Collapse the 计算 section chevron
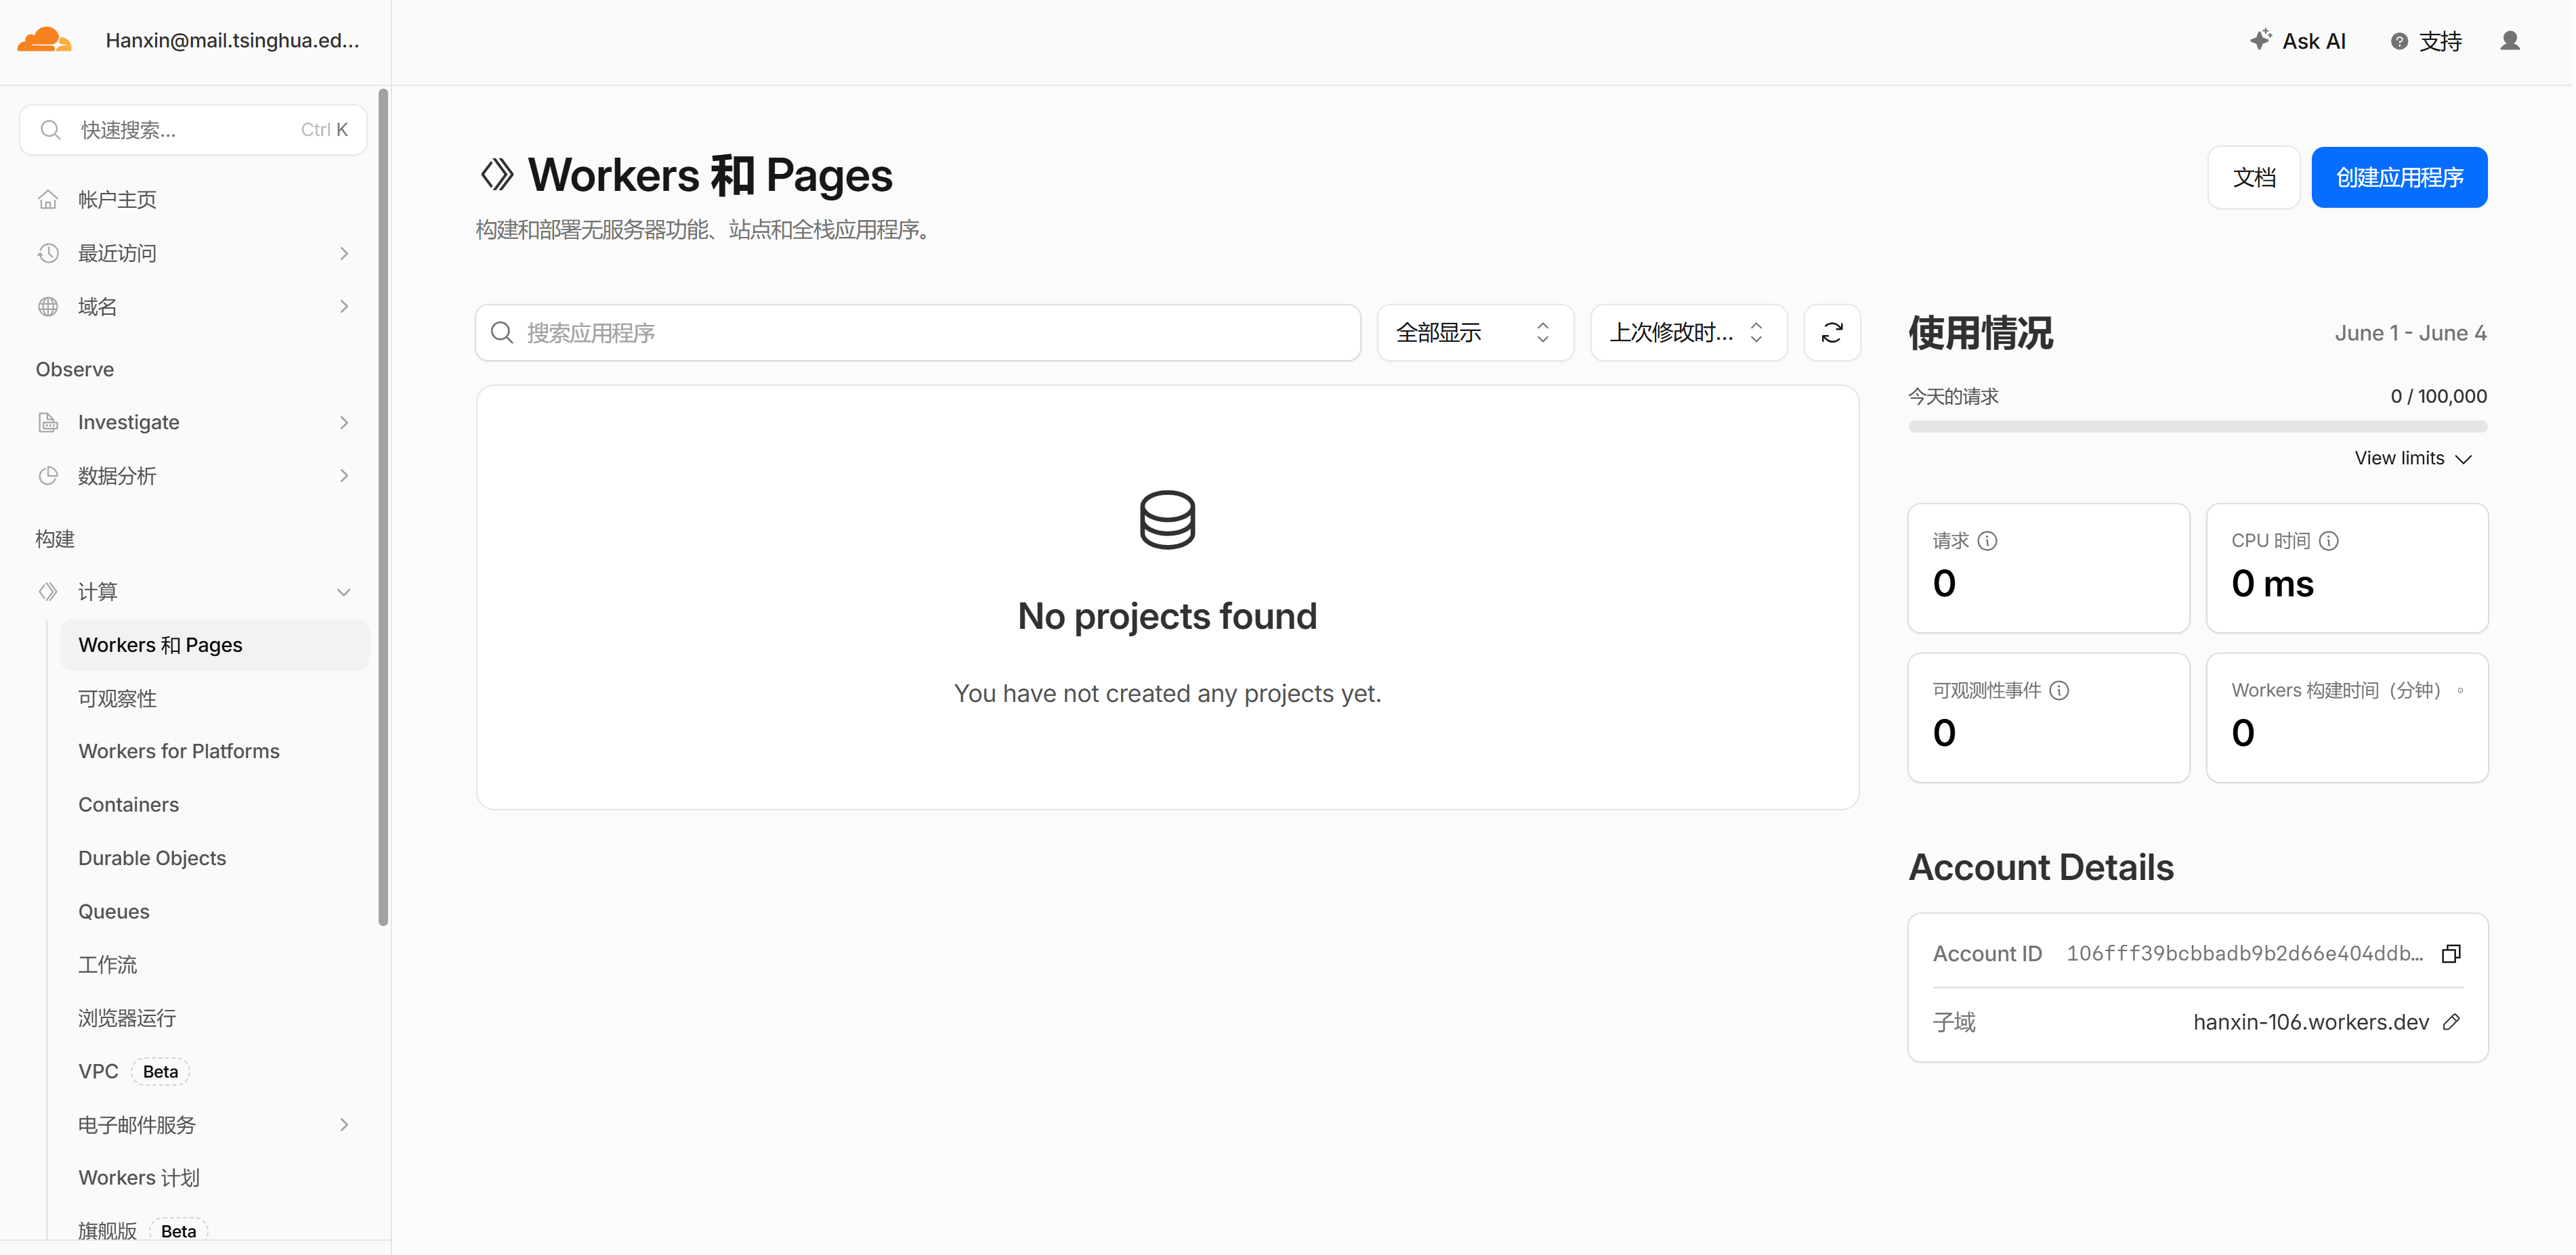 point(344,592)
